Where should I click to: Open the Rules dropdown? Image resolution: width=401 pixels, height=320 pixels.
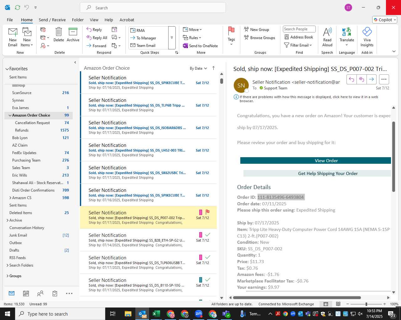point(192,37)
